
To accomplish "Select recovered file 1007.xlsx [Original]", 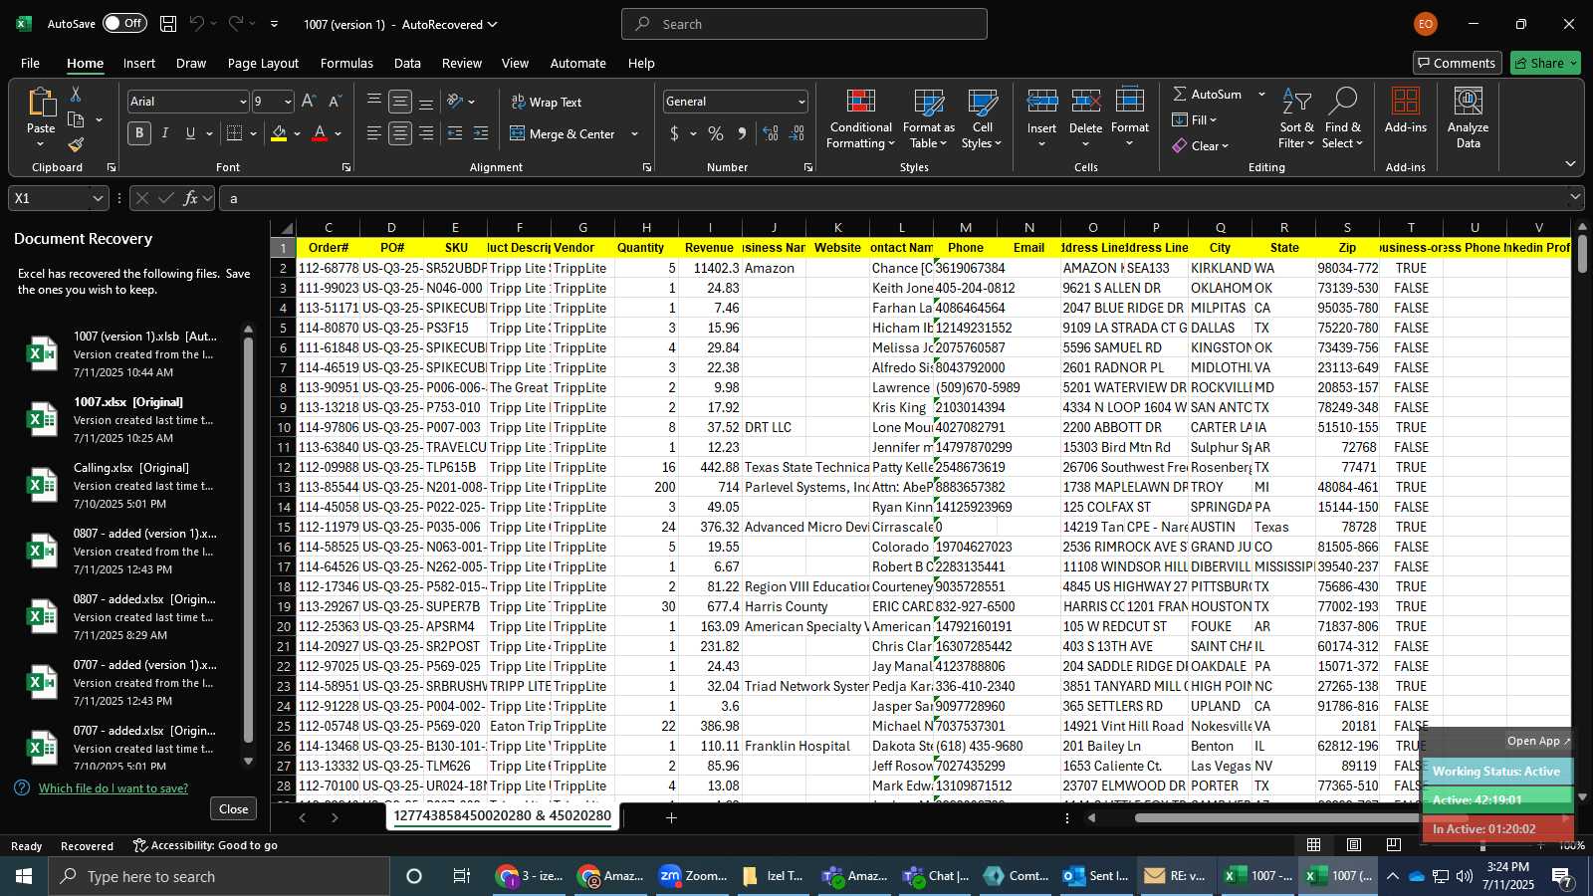I will click(129, 419).
